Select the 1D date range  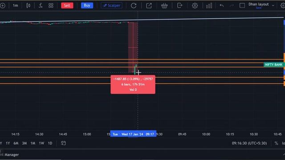pyautogui.click(x=50, y=143)
